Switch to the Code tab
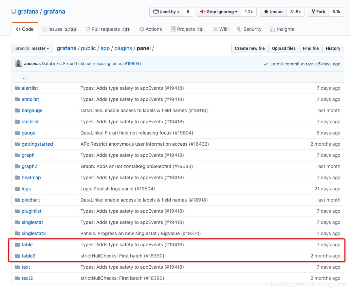 pyautogui.click(x=25, y=29)
